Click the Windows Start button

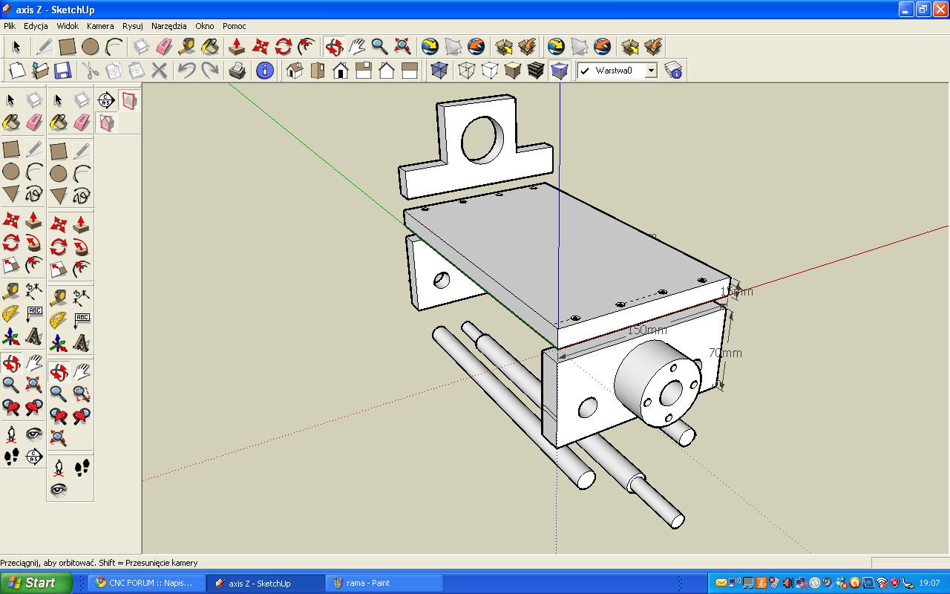[x=36, y=583]
